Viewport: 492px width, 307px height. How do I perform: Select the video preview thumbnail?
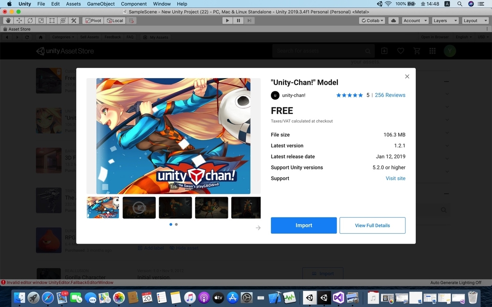coord(139,208)
